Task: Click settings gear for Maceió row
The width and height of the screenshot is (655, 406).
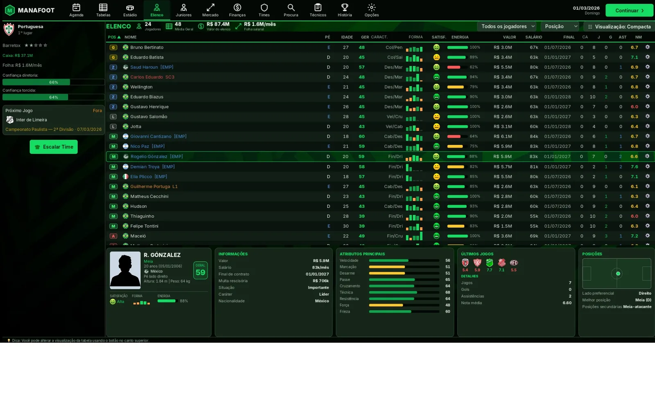Action: click(647, 236)
